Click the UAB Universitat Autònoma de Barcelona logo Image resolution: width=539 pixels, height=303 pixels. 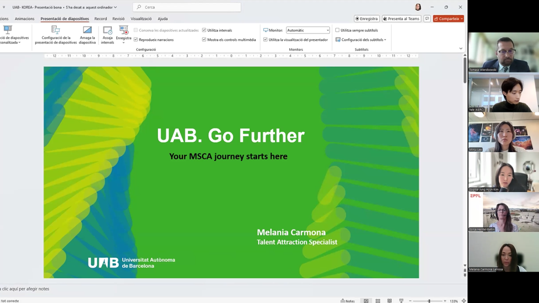(x=131, y=263)
